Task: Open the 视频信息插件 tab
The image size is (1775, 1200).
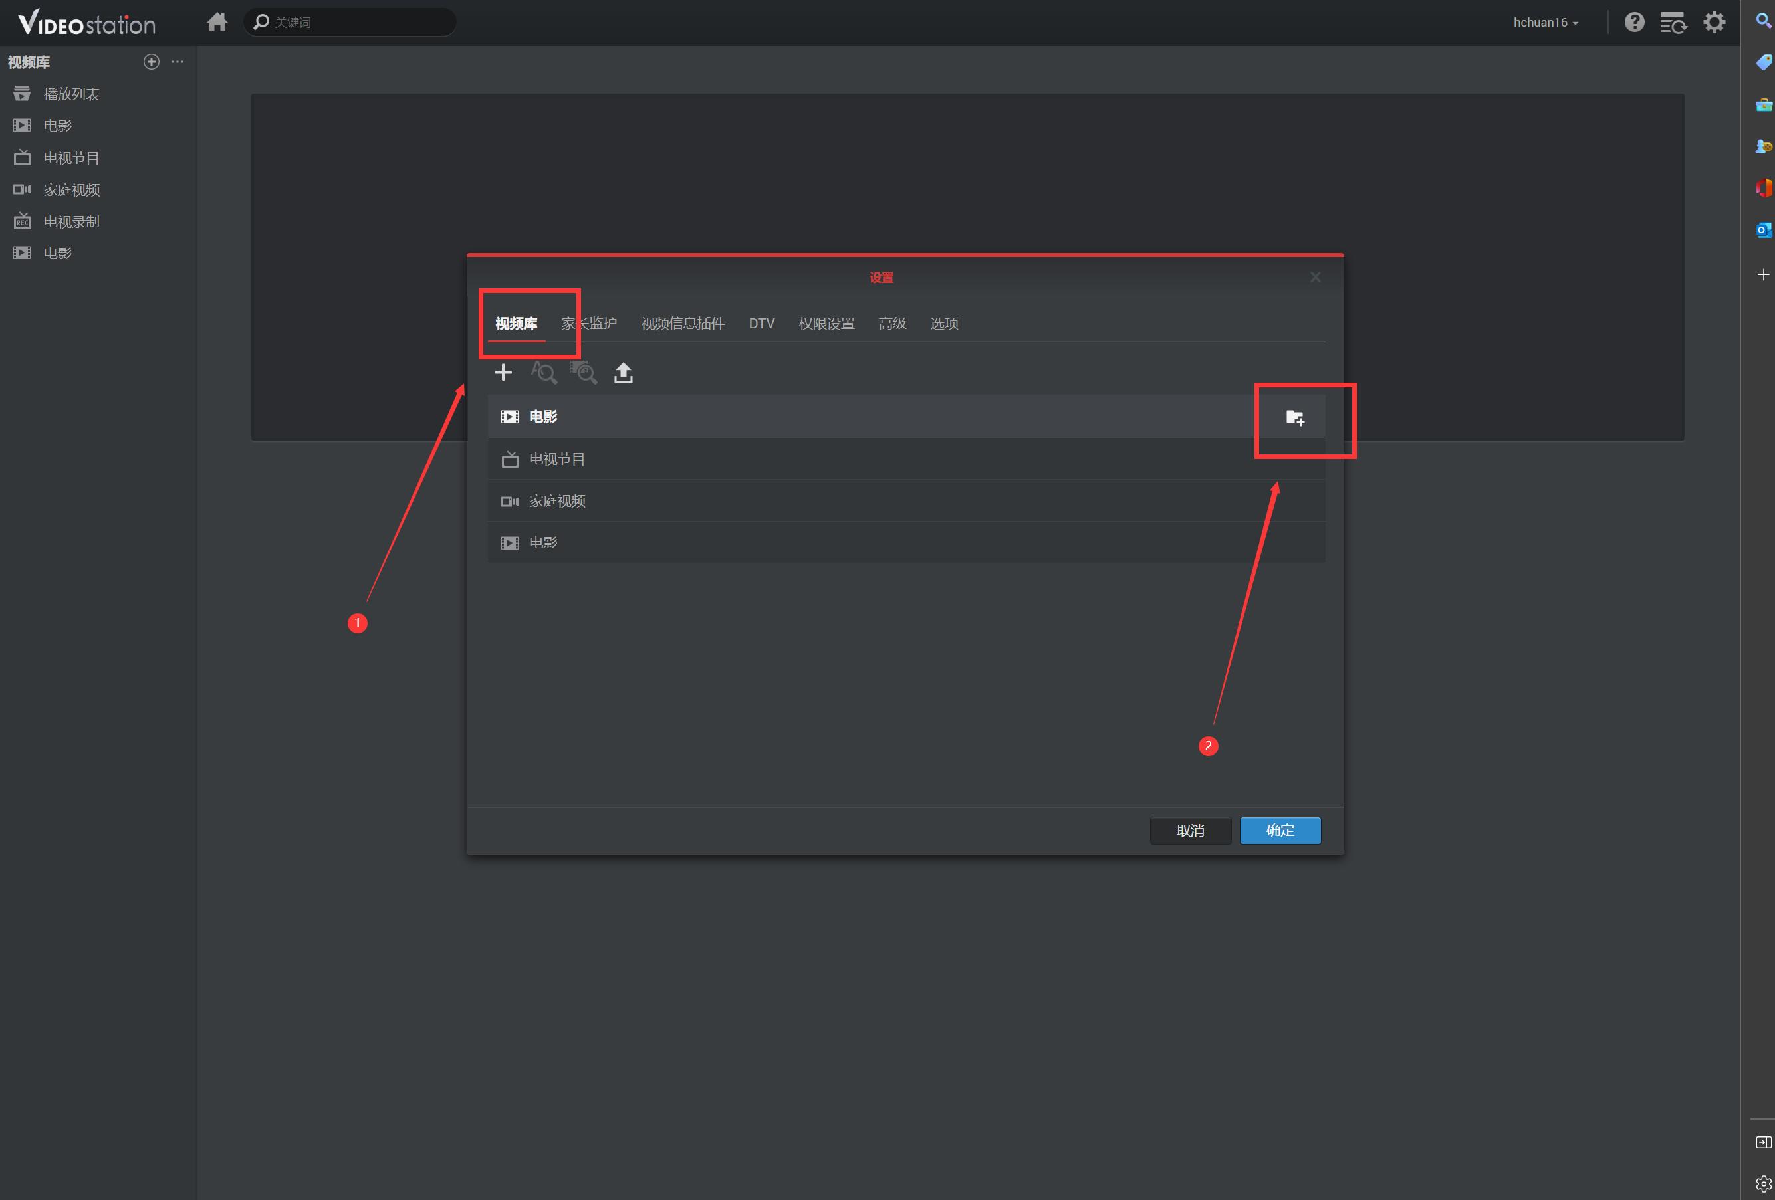Action: 682,324
